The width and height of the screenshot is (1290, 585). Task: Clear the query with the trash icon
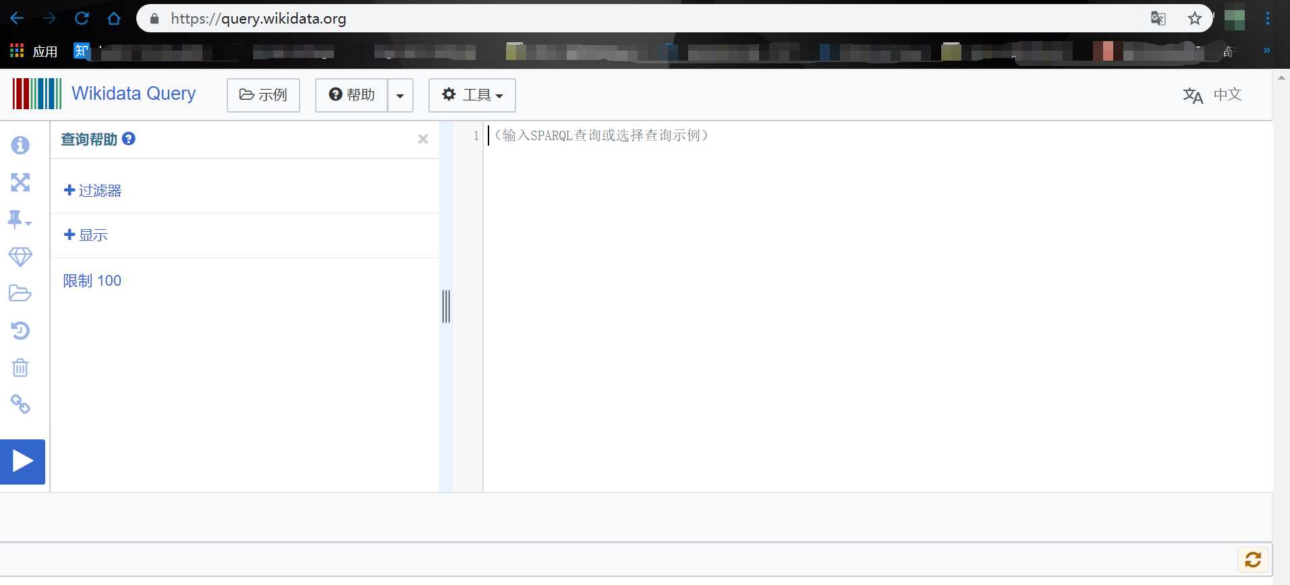click(x=20, y=367)
